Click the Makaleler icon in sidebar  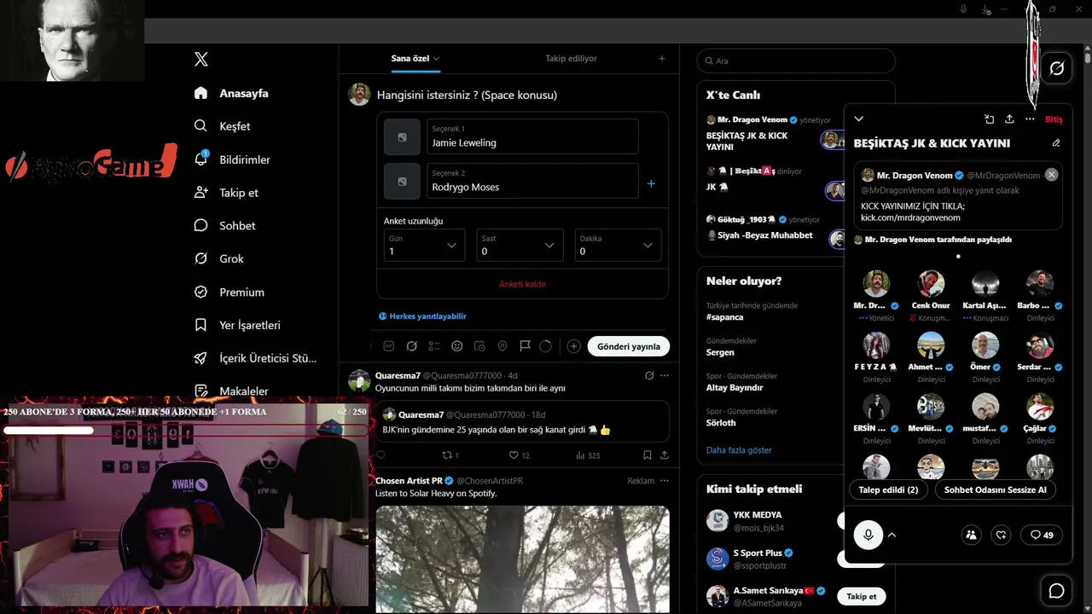(201, 391)
